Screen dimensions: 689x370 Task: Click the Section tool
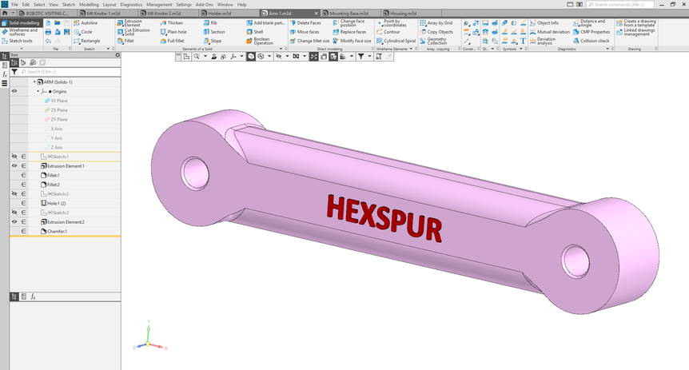[x=214, y=32]
